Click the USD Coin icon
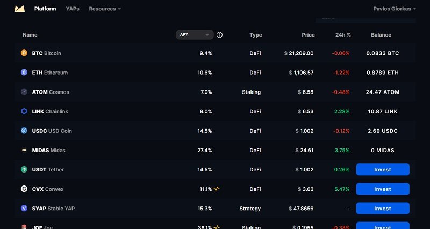Screen dimensions: 430x229 24,131
